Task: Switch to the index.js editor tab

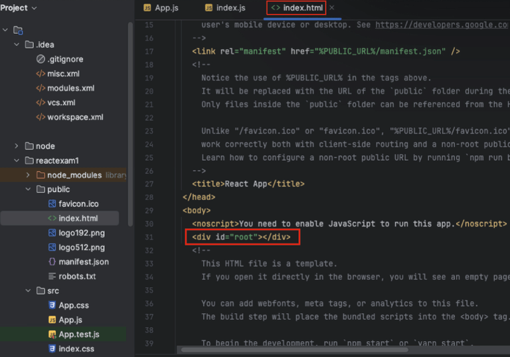Action: pyautogui.click(x=225, y=8)
